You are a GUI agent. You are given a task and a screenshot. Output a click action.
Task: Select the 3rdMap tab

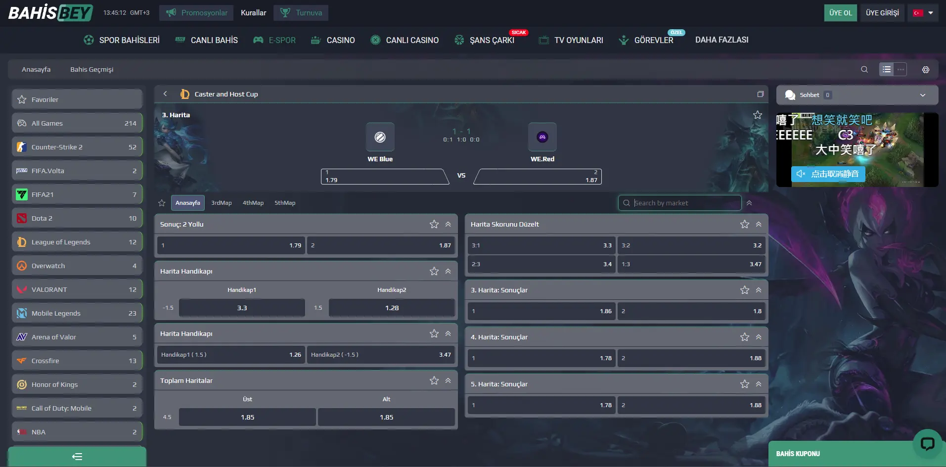point(221,203)
